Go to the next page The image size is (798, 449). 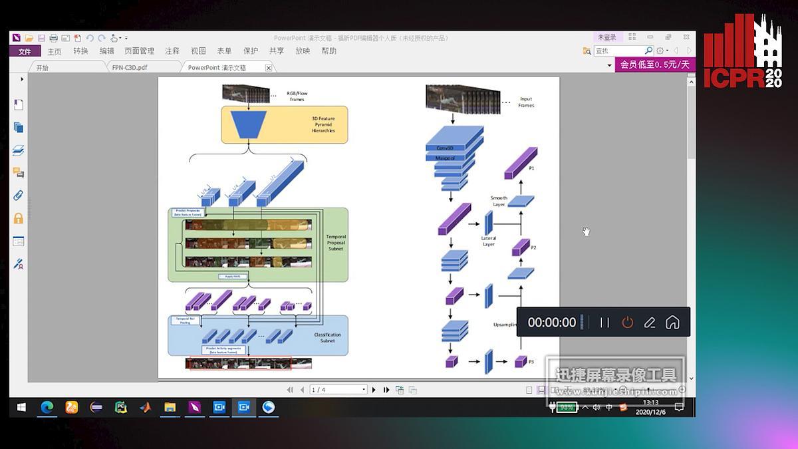point(374,390)
